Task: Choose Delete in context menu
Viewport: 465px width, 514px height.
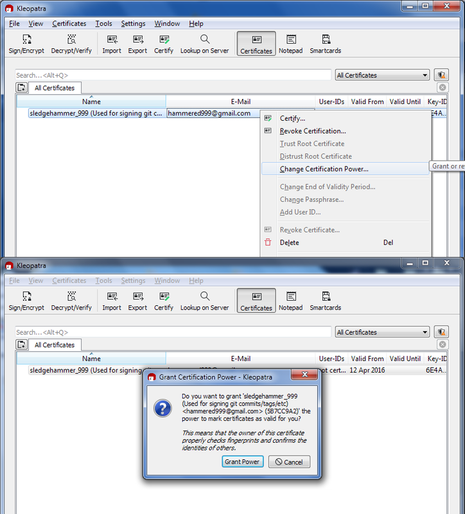Action: click(x=346, y=243)
